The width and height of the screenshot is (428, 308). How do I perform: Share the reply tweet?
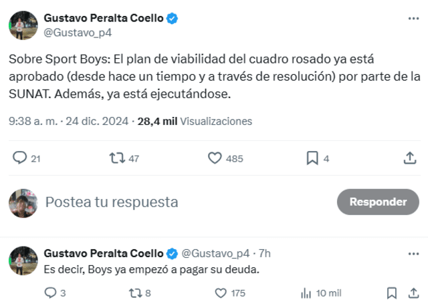(410, 293)
